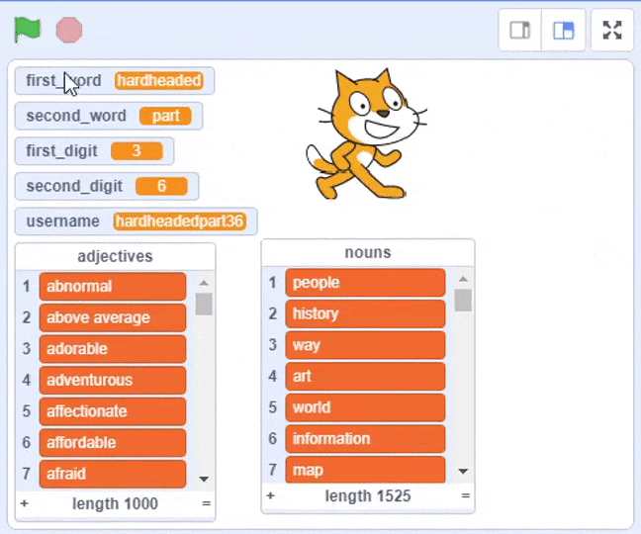Enter full screen stage mode
Viewport: 641px width, 534px height.
click(612, 30)
